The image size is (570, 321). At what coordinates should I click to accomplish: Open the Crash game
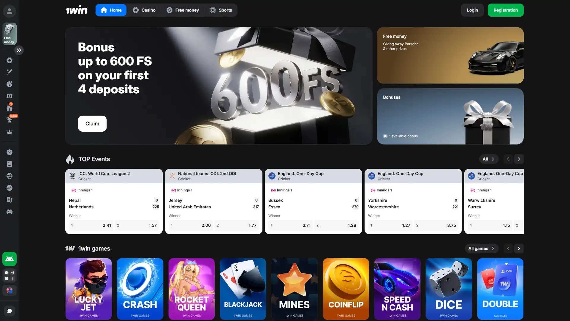click(140, 289)
